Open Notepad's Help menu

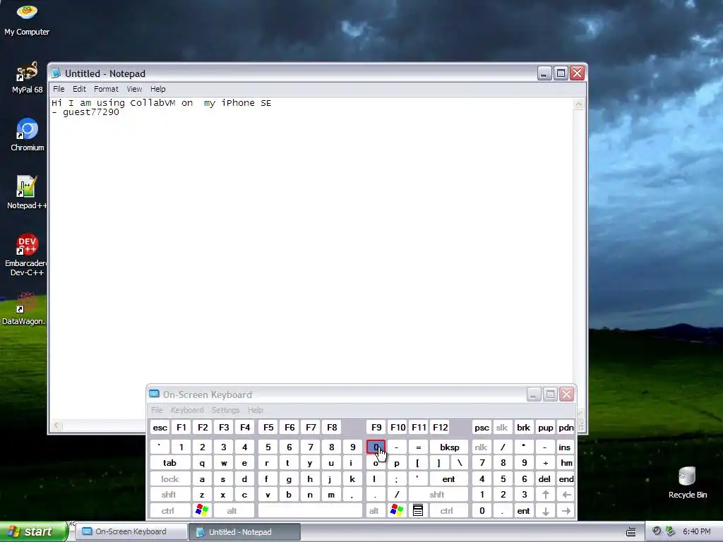[157, 89]
